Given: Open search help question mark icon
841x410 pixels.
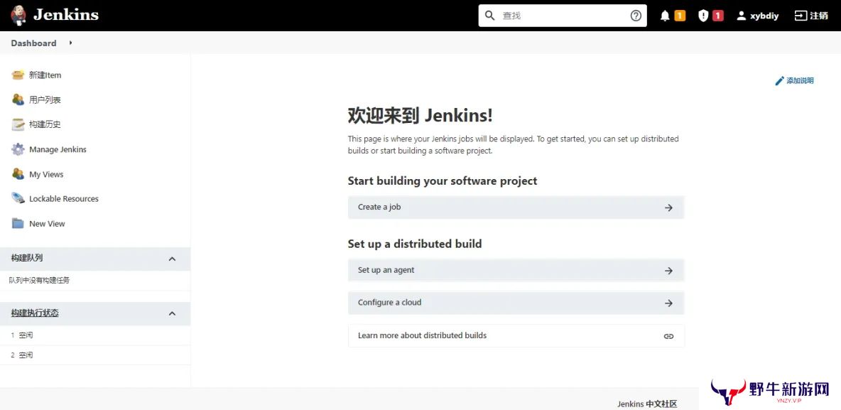Looking at the screenshot, I should pos(636,16).
